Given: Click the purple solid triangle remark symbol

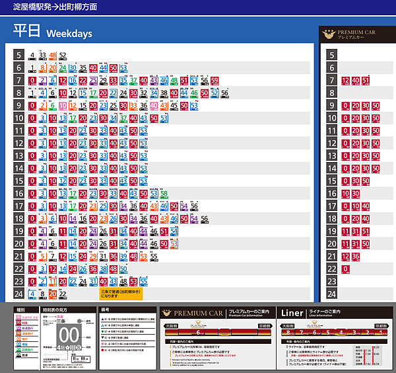Looking at the screenshot, I should (x=102, y=319).
